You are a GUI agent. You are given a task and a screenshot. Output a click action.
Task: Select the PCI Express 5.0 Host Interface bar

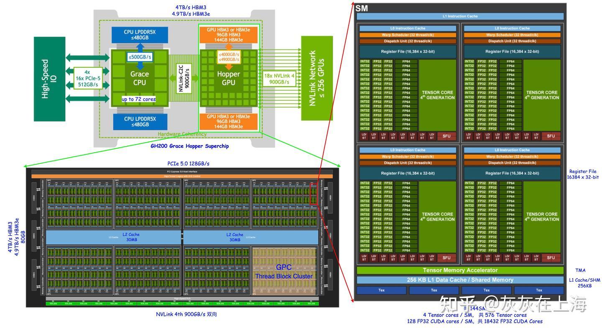point(182,171)
